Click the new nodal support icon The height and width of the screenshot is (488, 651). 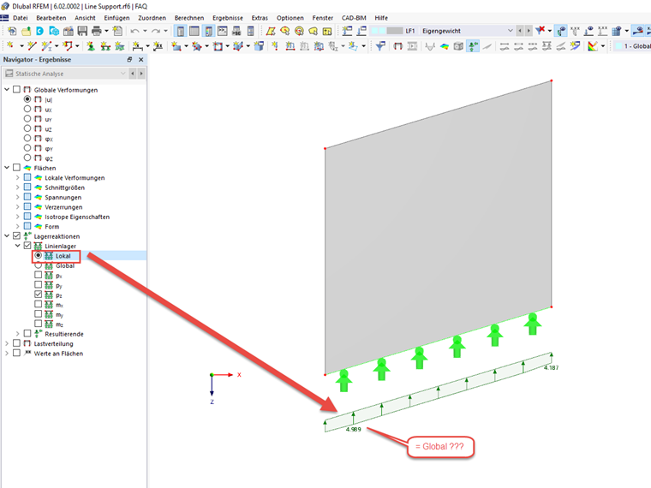[91, 46]
